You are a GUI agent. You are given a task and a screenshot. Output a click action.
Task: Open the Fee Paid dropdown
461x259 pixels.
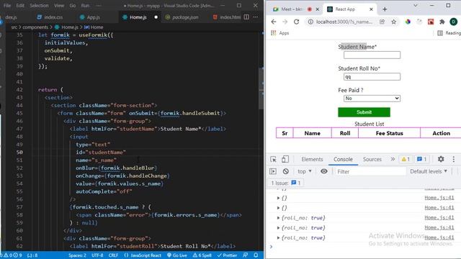pos(372,99)
